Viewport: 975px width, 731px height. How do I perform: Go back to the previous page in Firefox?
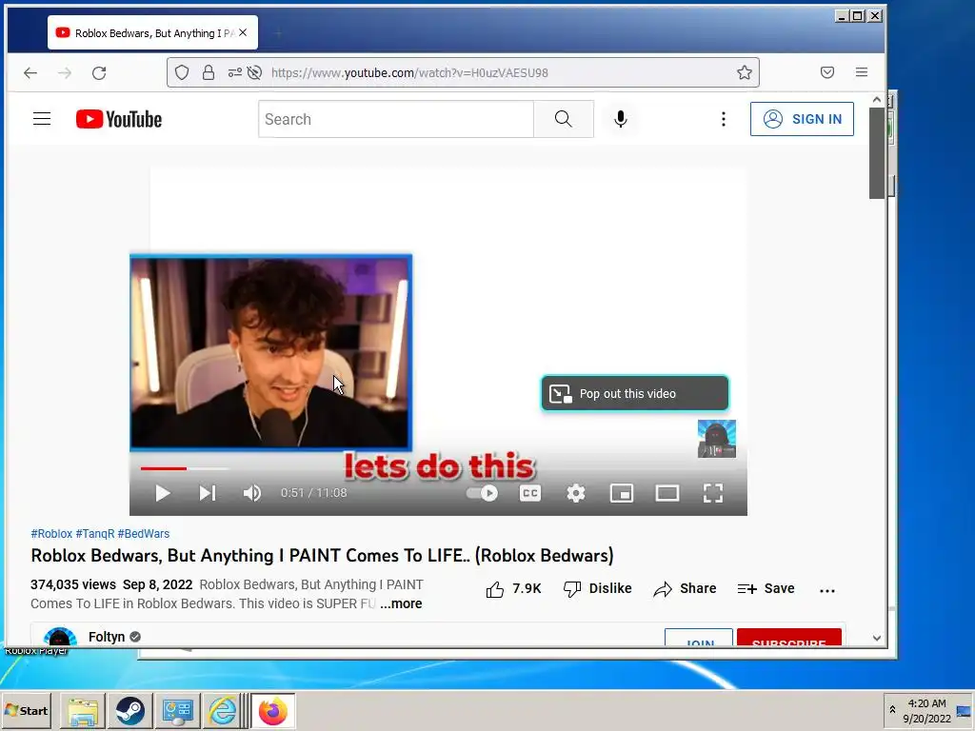30,72
